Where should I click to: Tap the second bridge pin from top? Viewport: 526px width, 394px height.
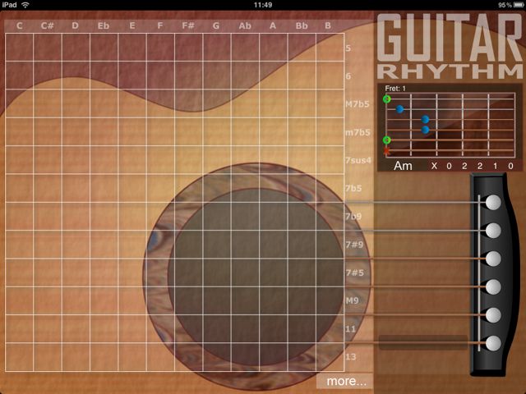tap(493, 231)
